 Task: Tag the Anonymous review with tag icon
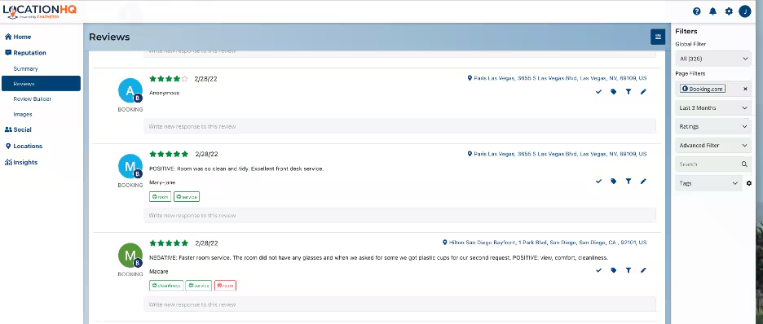614,91
